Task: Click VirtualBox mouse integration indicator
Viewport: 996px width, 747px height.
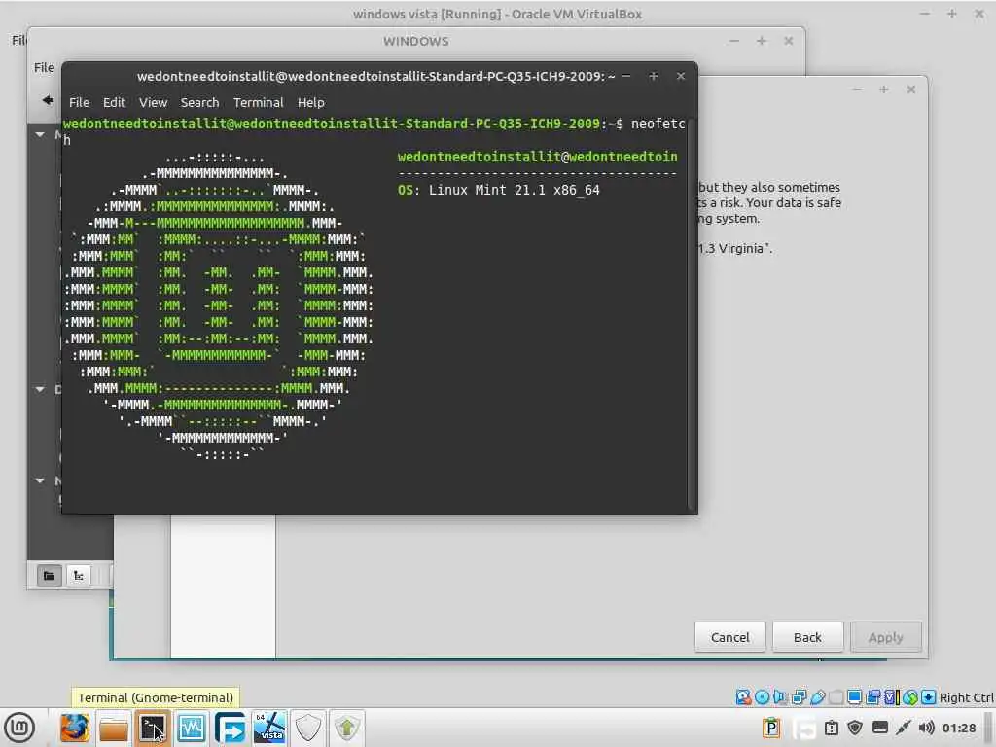Action: [x=910, y=697]
